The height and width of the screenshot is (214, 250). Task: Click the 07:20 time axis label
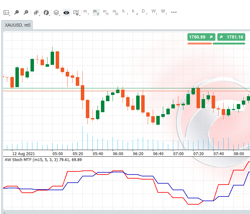pos(198,154)
